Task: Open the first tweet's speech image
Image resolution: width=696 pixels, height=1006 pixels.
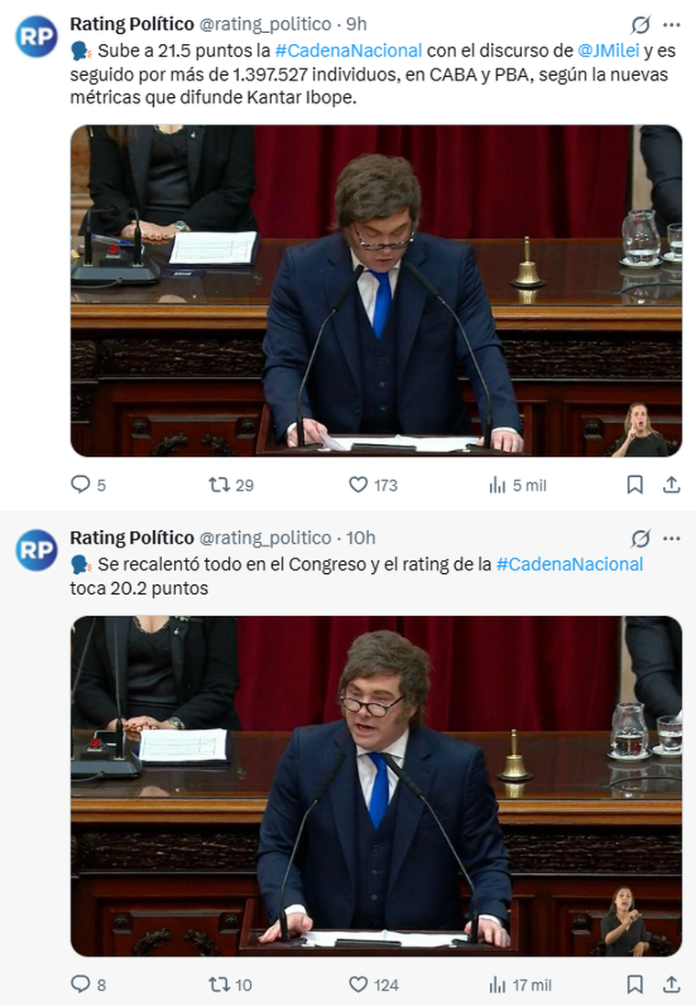Action: tap(375, 290)
